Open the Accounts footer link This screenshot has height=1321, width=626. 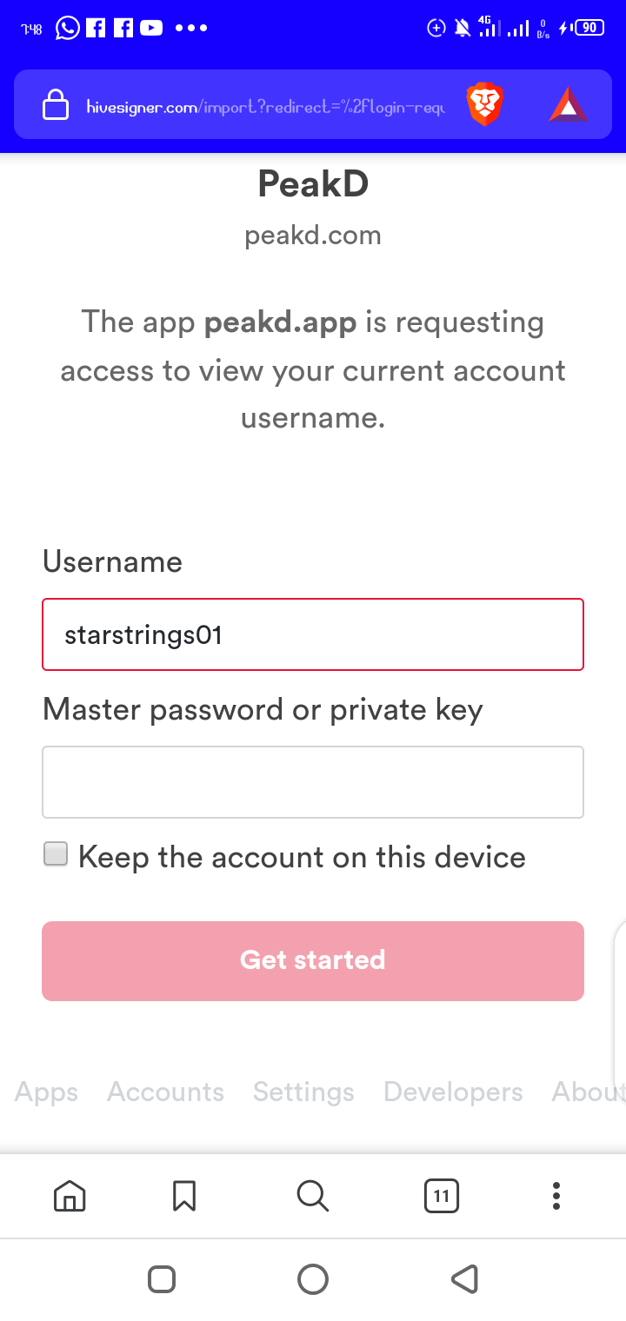[x=165, y=1092]
